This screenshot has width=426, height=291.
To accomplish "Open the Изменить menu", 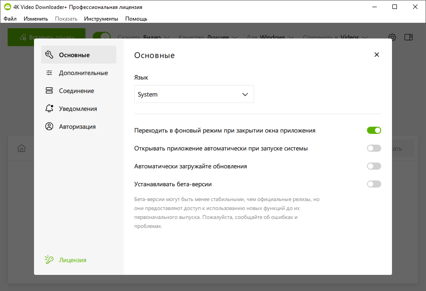I will [x=36, y=19].
